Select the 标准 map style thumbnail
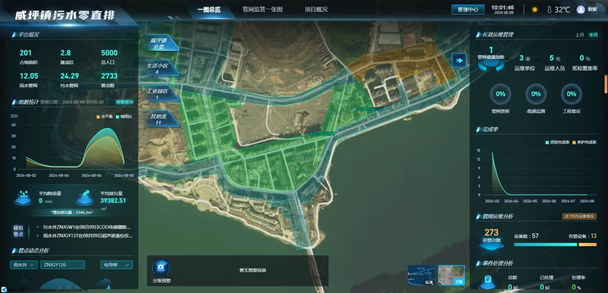Screen dimensions: 608x293 click(x=421, y=274)
